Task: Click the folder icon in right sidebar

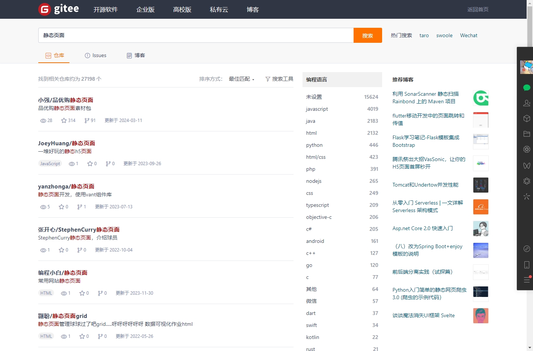Action: click(x=527, y=134)
